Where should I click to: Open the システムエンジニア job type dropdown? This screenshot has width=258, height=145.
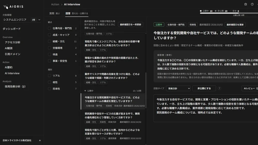(22, 20)
